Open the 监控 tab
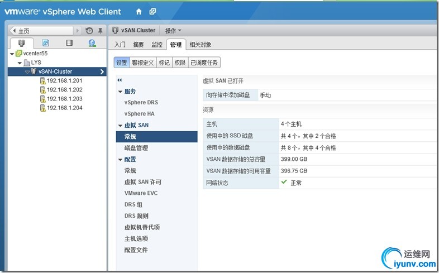This screenshot has width=439, height=273. pyautogui.click(x=157, y=45)
